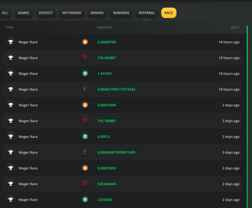Select the REWARDS tab
252x208 pixels.
click(x=121, y=13)
